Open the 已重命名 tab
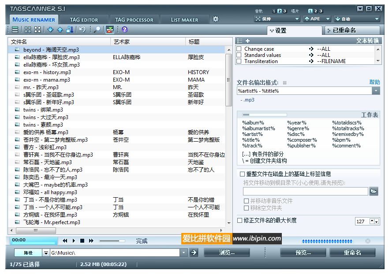 (x=352, y=30)
